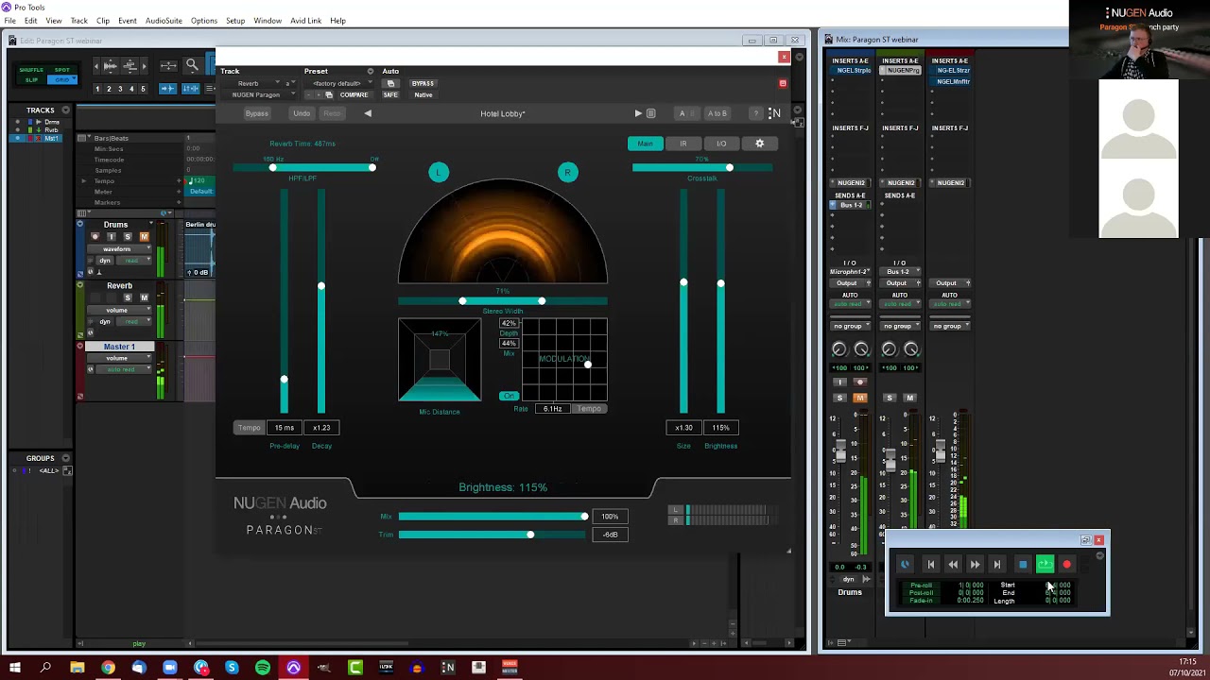Toggle loop Play button in the transport
Image resolution: width=1210 pixels, height=680 pixels.
pos(1045,565)
